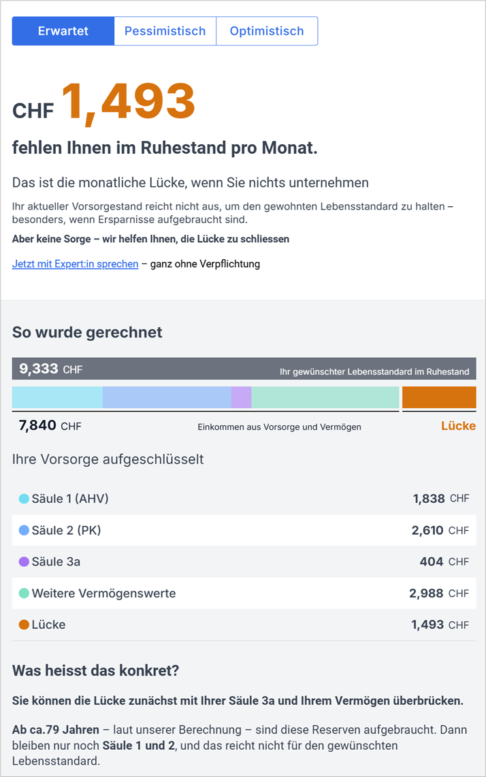486x777 pixels.
Task: Select the Säule 2 (PK) row
Action: (244, 530)
